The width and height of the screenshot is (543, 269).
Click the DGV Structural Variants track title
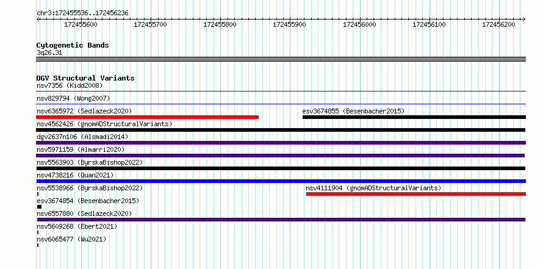tap(85, 78)
